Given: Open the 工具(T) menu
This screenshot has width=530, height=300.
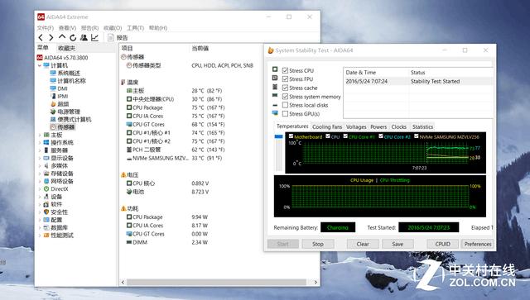Looking at the screenshot, I should tap(135, 27).
